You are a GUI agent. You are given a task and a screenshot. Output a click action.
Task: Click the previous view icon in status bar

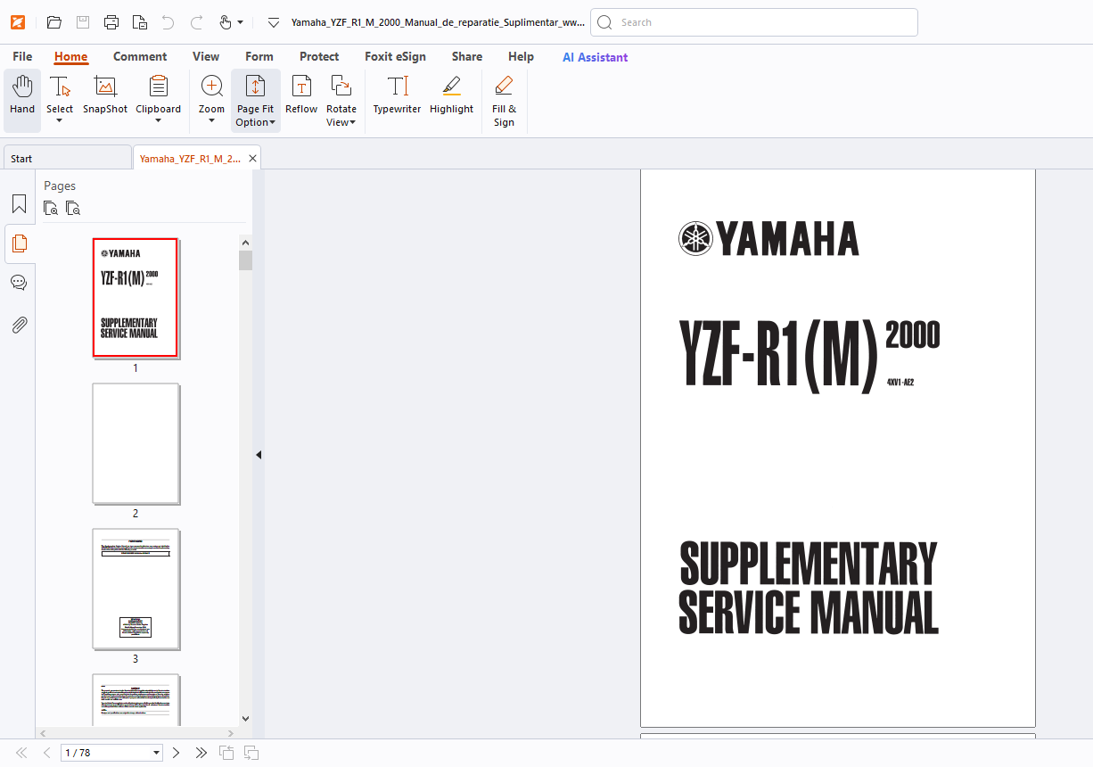[x=226, y=753]
